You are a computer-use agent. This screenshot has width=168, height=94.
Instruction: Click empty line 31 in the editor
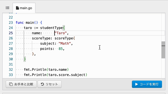[x=88, y=64]
